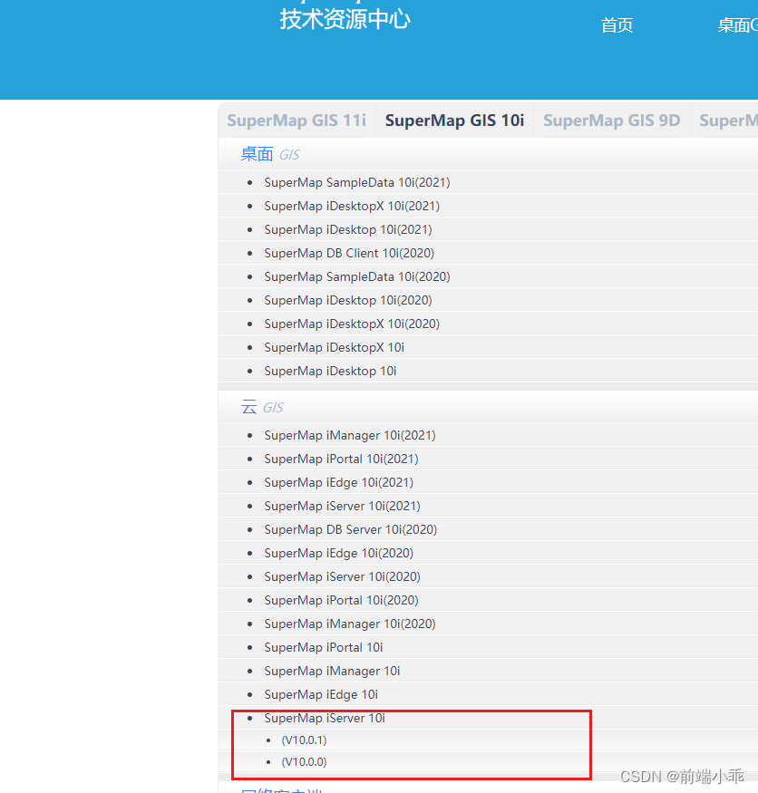
Task: Open the V10.0.0 version link
Action: click(305, 761)
